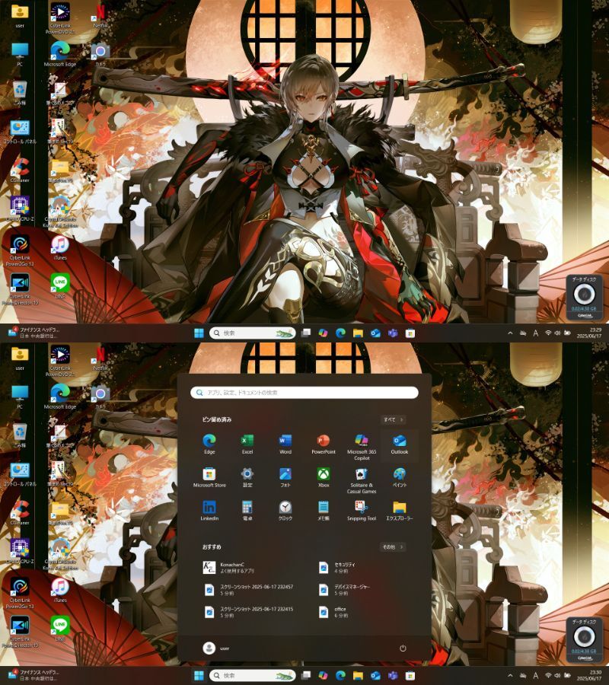The image size is (609, 685).
Task: Select コントロール パネル icon in upper screenshot
Action: click(x=20, y=132)
